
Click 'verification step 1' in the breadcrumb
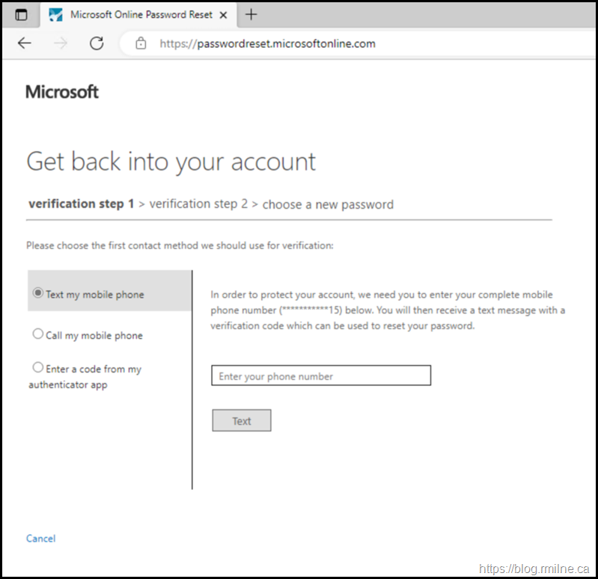(81, 204)
